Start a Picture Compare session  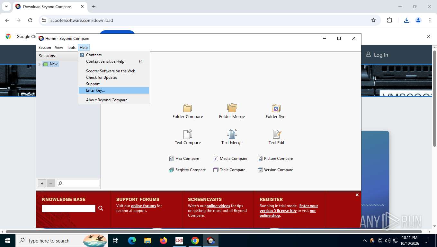(x=275, y=159)
